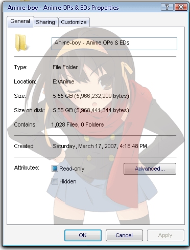Click the 1,028 Files, 0 Folders text

point(78,124)
